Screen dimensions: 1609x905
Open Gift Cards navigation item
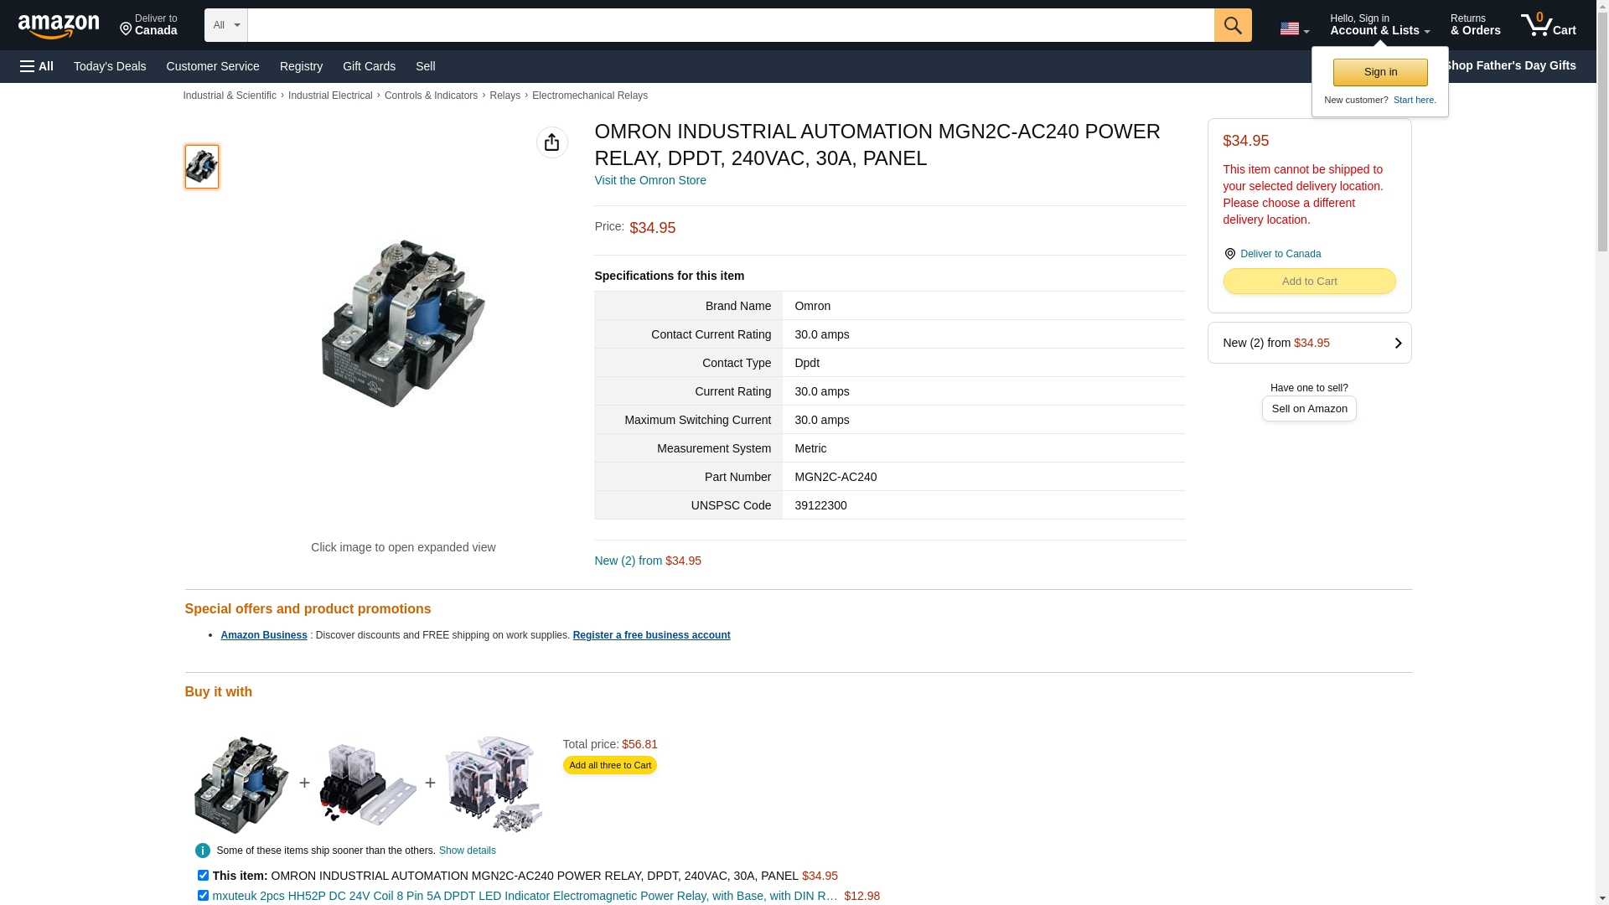369,66
